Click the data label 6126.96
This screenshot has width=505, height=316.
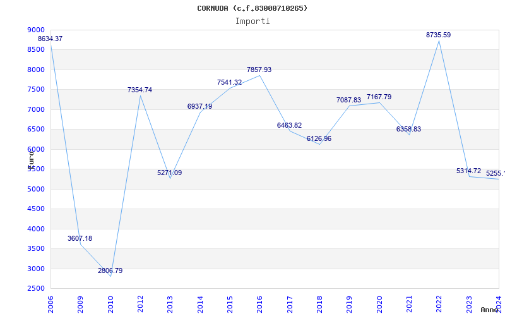click(319, 138)
